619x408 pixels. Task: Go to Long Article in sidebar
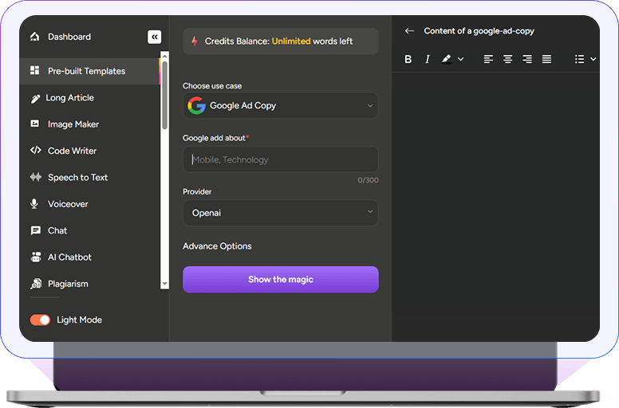point(69,98)
